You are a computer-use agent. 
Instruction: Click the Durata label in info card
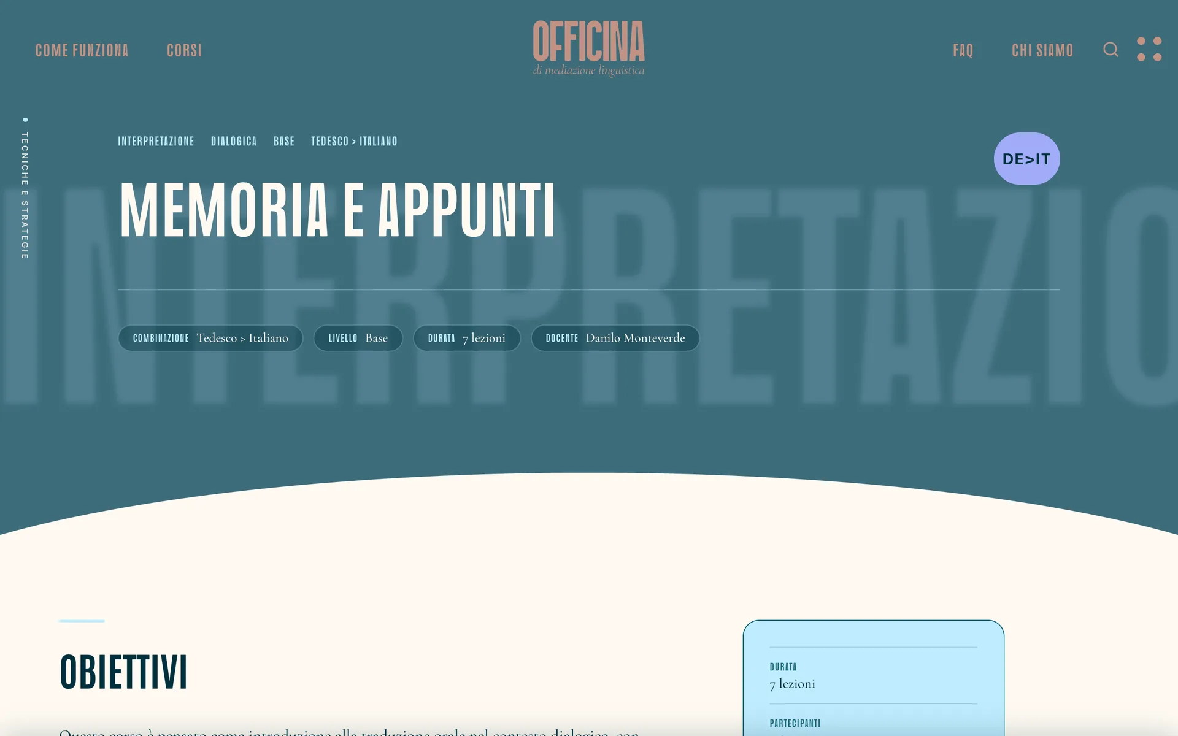(783, 667)
